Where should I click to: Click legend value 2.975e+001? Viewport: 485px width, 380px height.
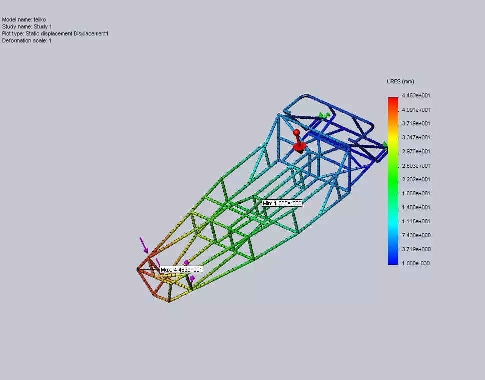coord(416,151)
